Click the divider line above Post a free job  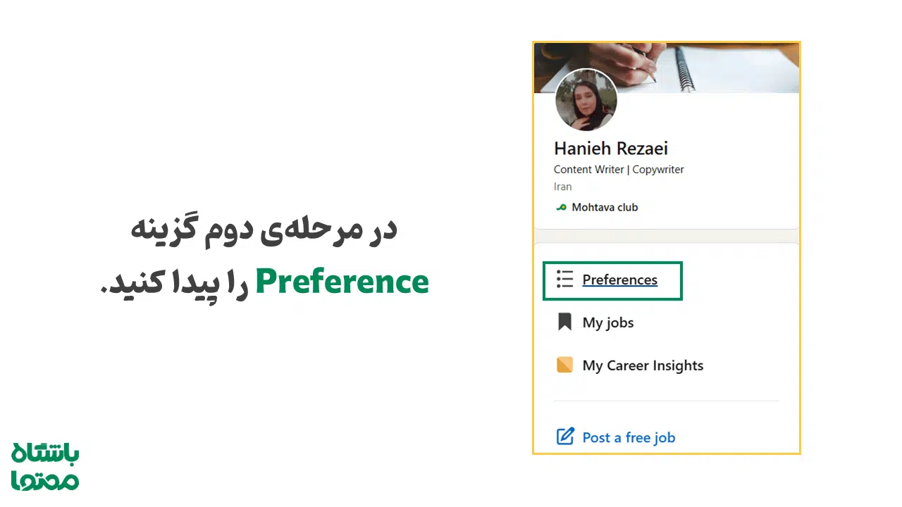coord(666,401)
